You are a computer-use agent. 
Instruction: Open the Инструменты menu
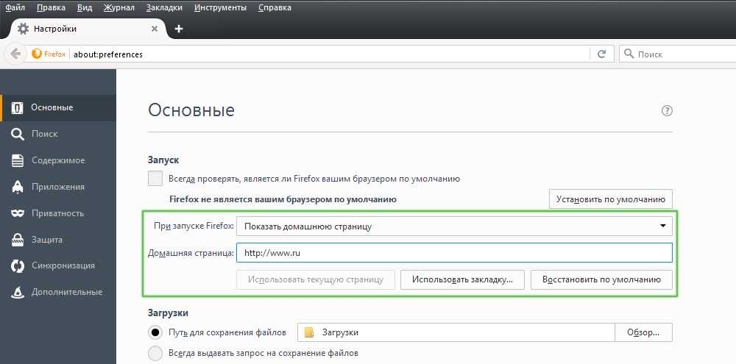(x=222, y=8)
